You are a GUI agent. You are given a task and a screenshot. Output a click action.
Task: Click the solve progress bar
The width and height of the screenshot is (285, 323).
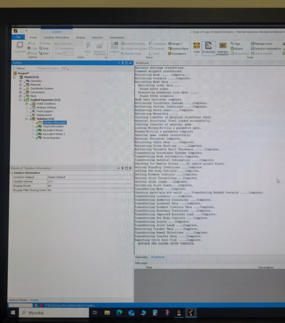point(21,305)
